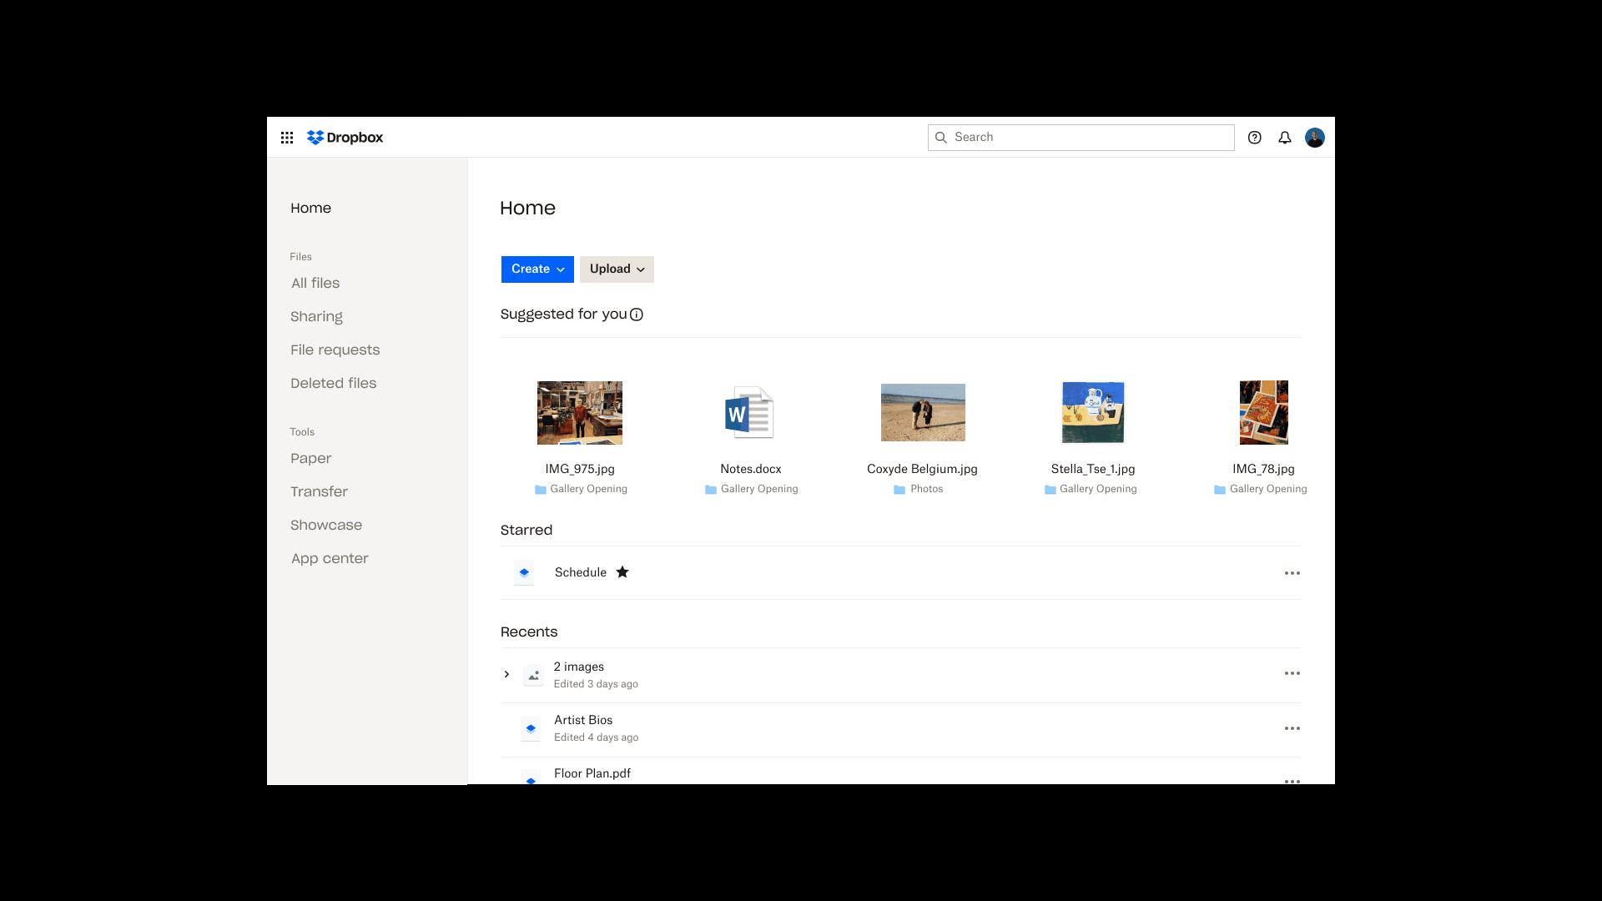This screenshot has height=901, width=1602.
Task: Open the notifications bell
Action: (1284, 138)
